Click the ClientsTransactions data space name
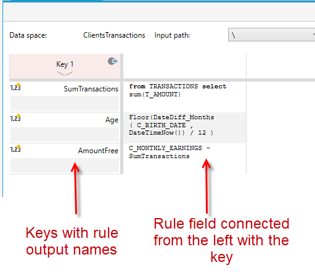 pyautogui.click(x=114, y=35)
